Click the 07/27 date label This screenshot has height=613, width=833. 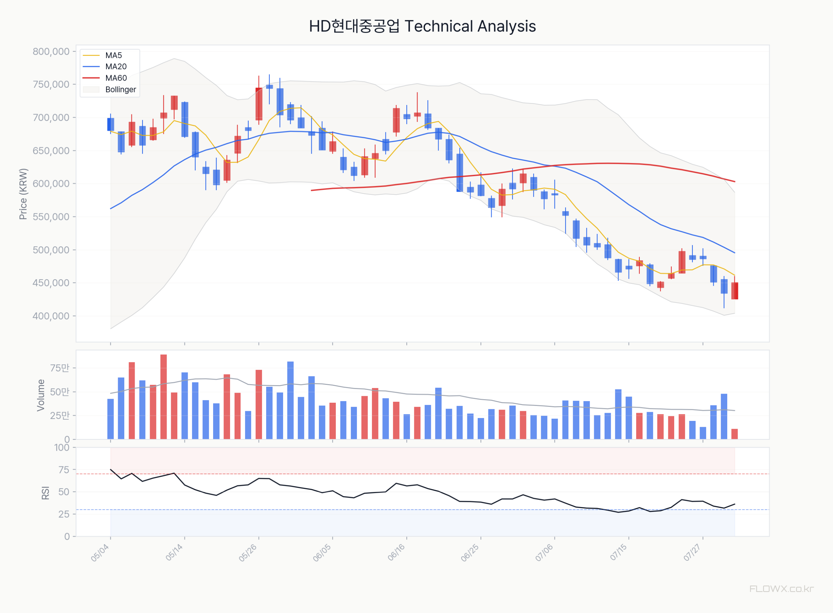coord(692,553)
